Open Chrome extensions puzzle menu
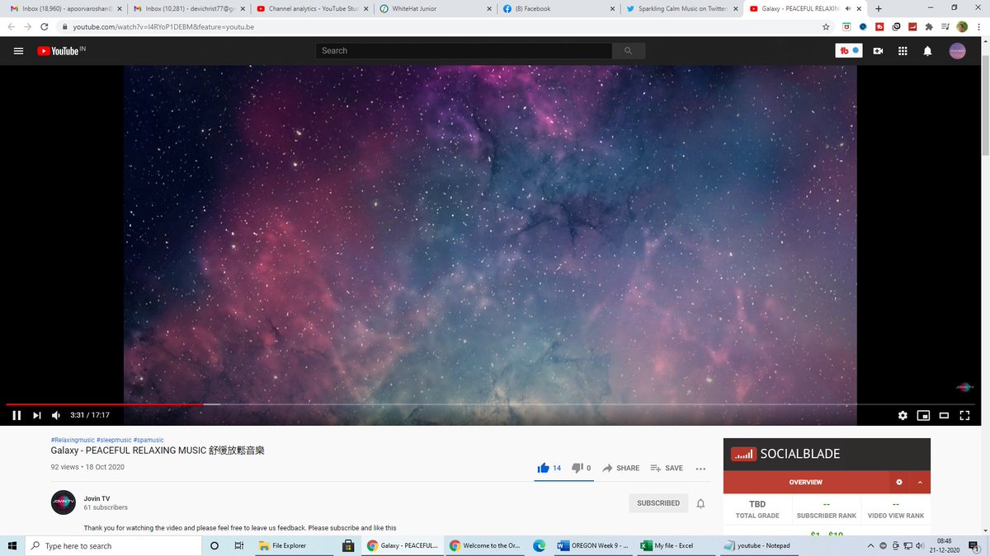The image size is (990, 556). (929, 26)
